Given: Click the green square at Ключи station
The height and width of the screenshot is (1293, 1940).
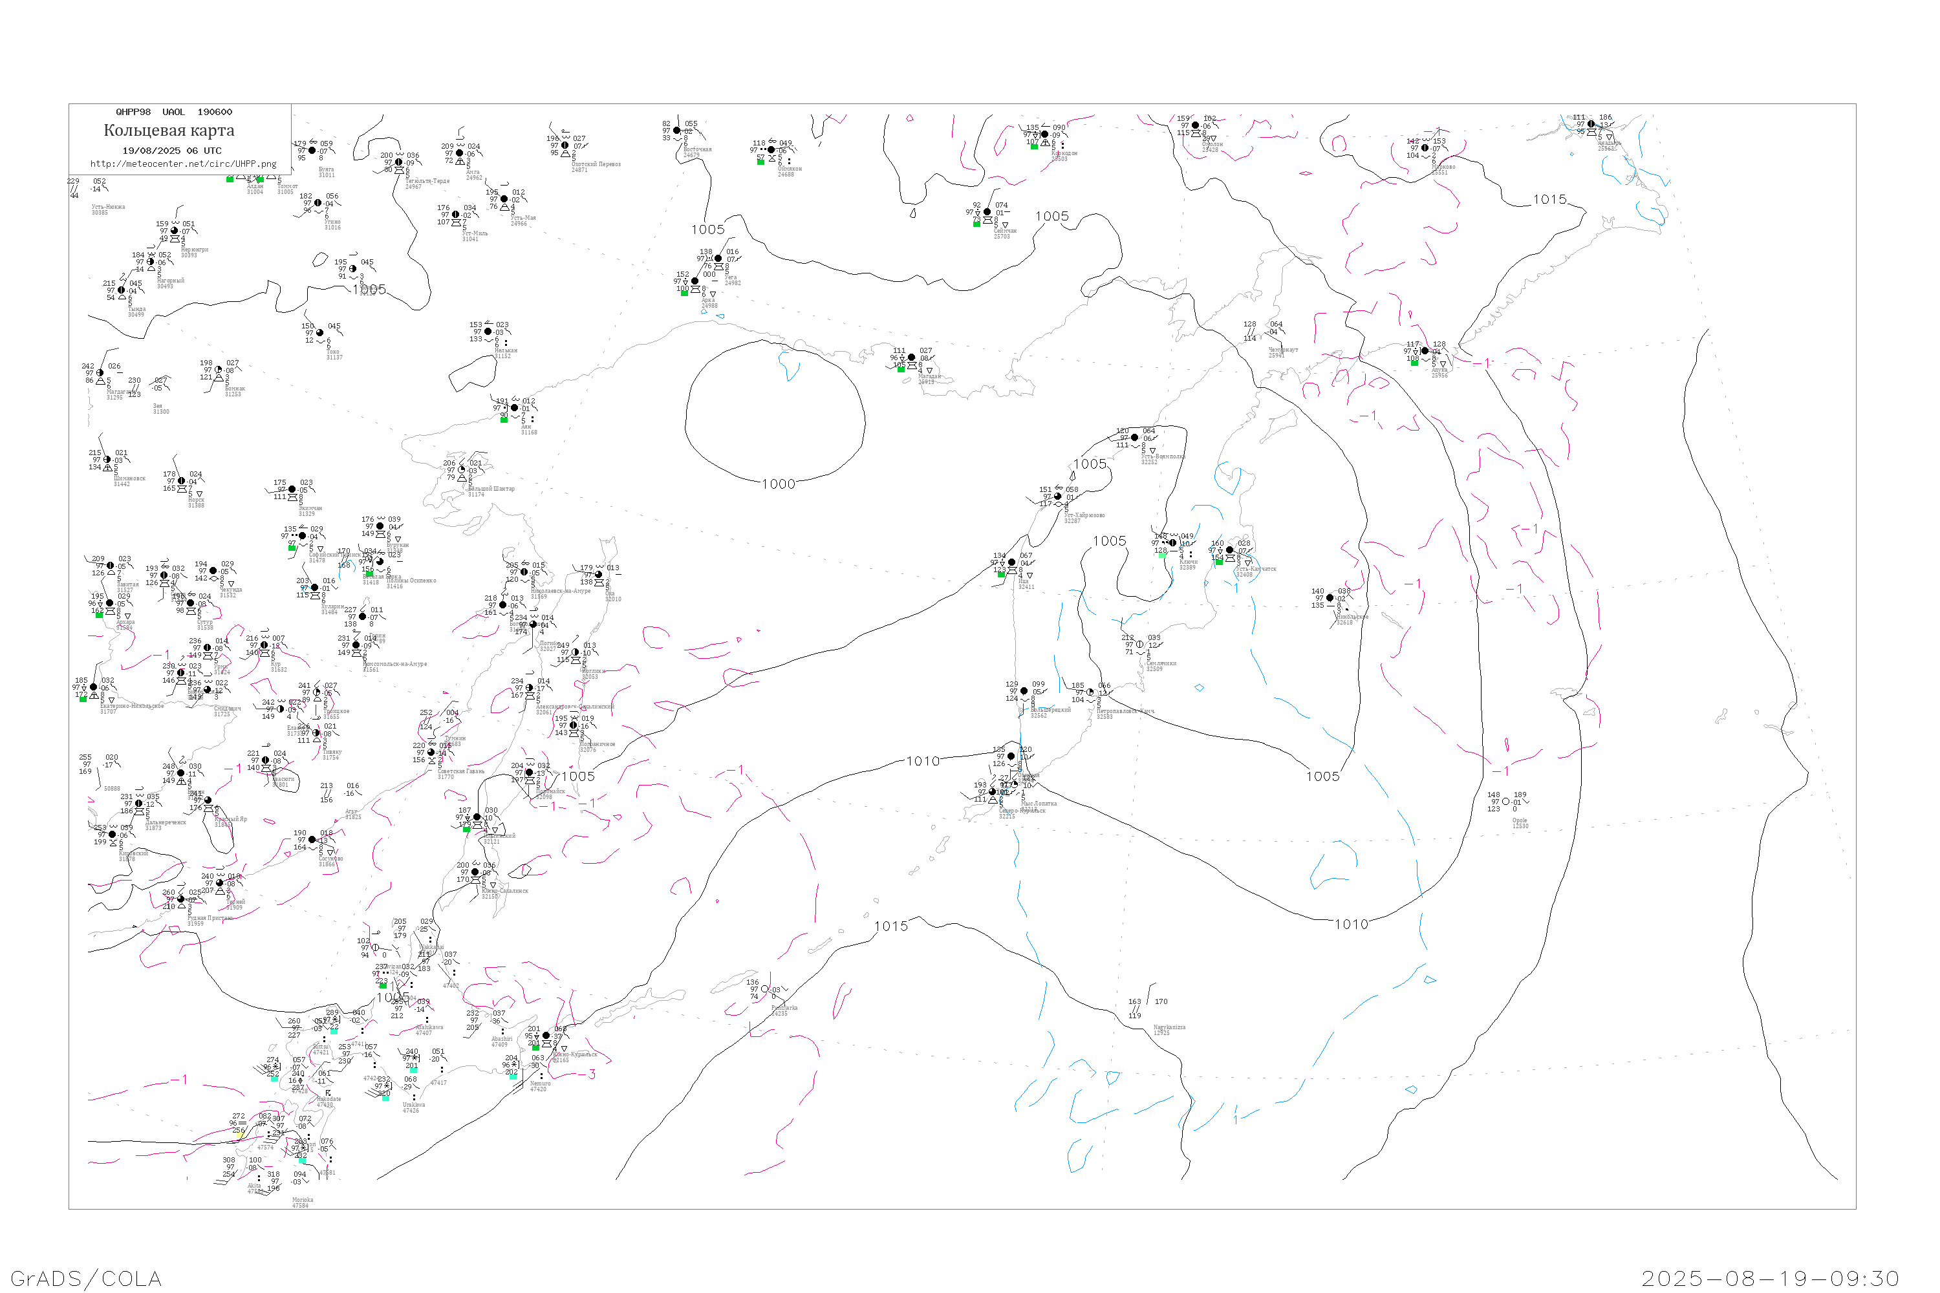Looking at the screenshot, I should 1162,555.
